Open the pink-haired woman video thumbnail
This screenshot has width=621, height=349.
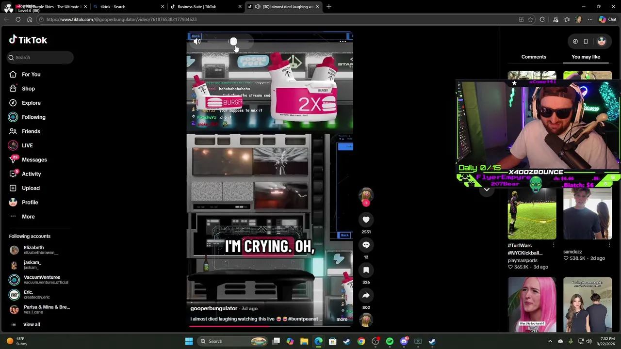click(x=532, y=305)
